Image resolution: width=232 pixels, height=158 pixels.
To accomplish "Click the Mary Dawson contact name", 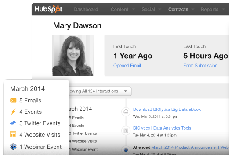I will (77, 26).
